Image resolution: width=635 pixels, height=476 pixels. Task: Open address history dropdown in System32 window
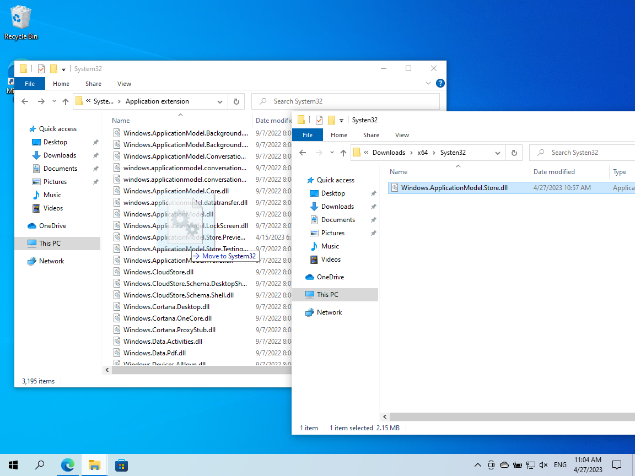(x=220, y=101)
